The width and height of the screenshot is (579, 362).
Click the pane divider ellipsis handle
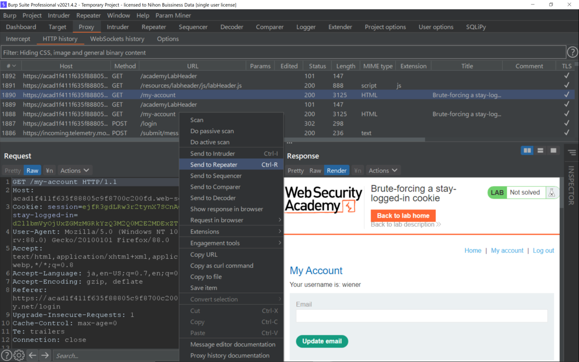(x=289, y=143)
